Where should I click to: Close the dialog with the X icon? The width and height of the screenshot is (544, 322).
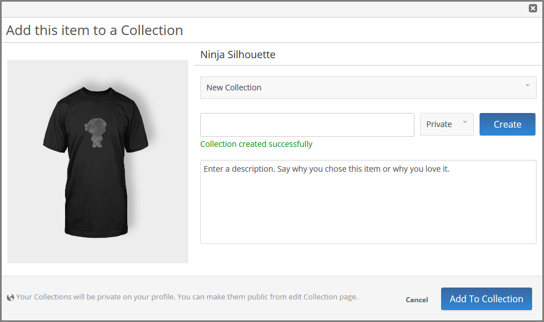pyautogui.click(x=533, y=8)
